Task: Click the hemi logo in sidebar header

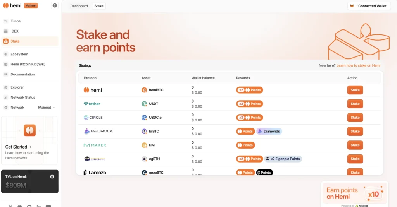Action: pyautogui.click(x=12, y=5)
